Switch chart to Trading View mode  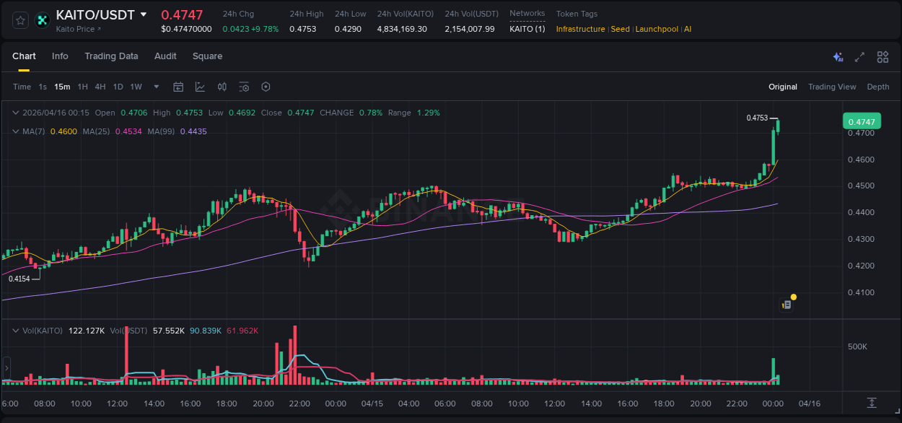pos(832,87)
